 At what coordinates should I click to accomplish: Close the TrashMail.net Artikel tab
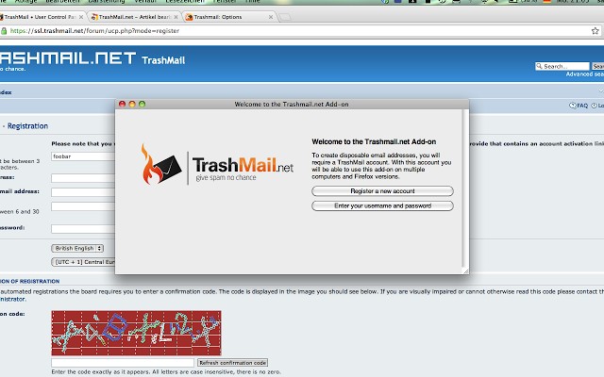click(176, 17)
